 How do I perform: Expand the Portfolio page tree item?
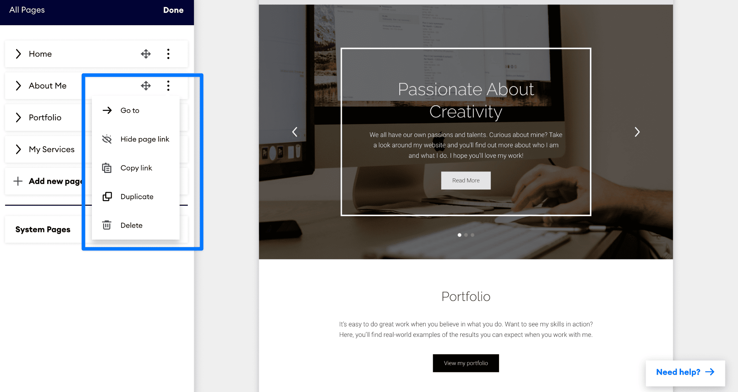[x=18, y=117]
